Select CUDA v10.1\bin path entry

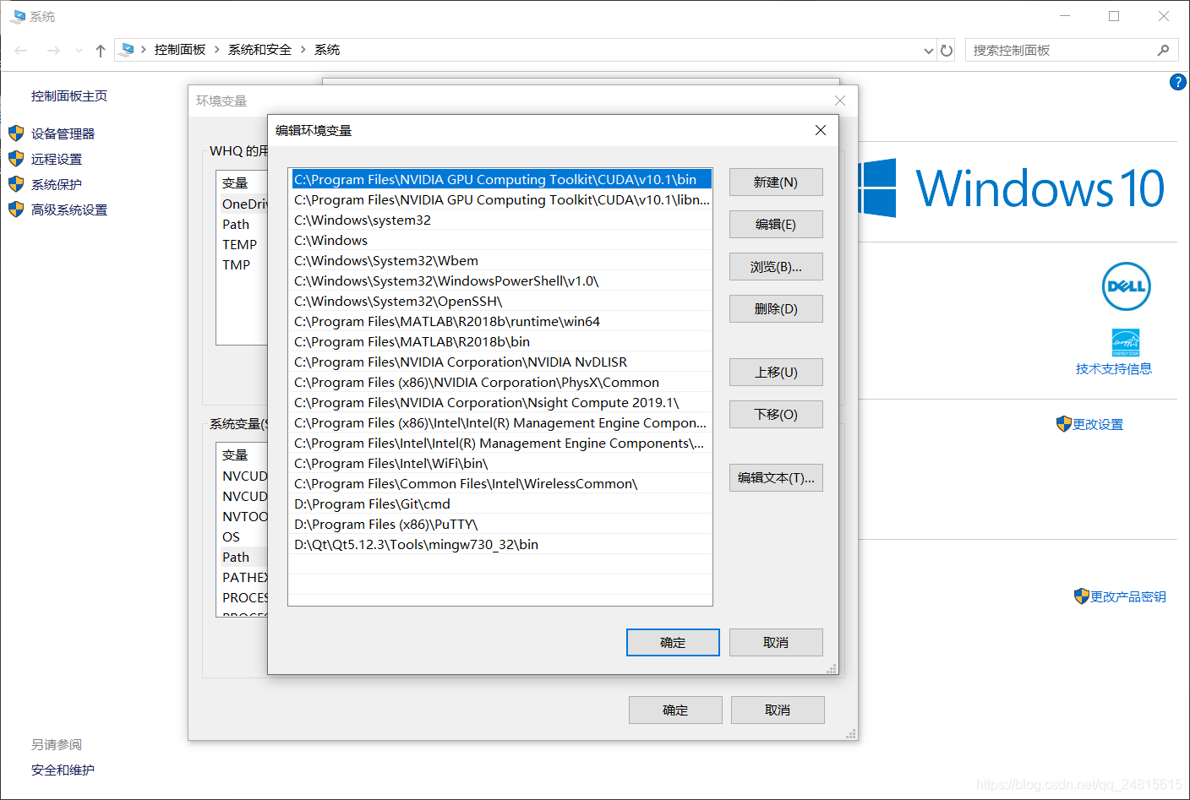pyautogui.click(x=501, y=180)
